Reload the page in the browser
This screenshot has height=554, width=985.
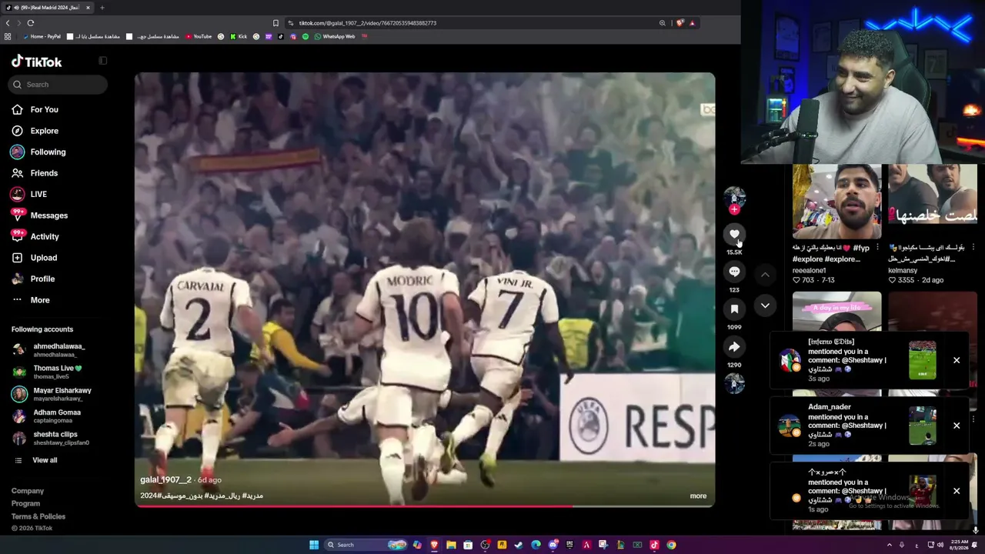coord(31,23)
